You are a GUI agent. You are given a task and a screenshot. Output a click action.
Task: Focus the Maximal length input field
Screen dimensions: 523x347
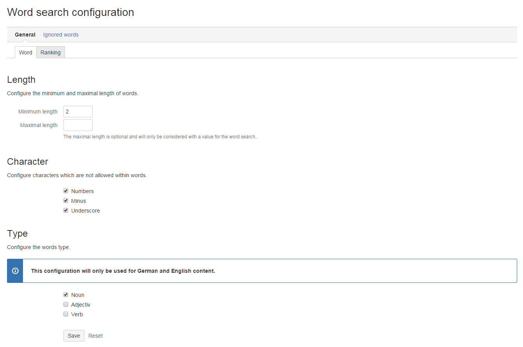click(x=78, y=125)
